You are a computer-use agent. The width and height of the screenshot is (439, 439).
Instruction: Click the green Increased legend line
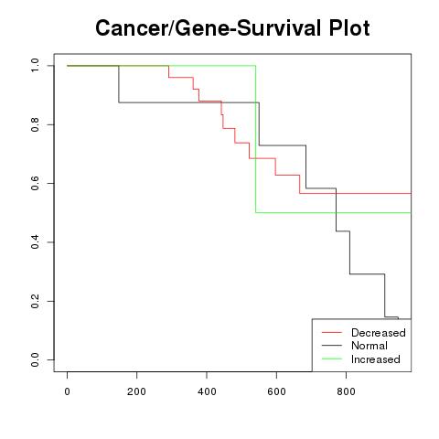pos(332,359)
